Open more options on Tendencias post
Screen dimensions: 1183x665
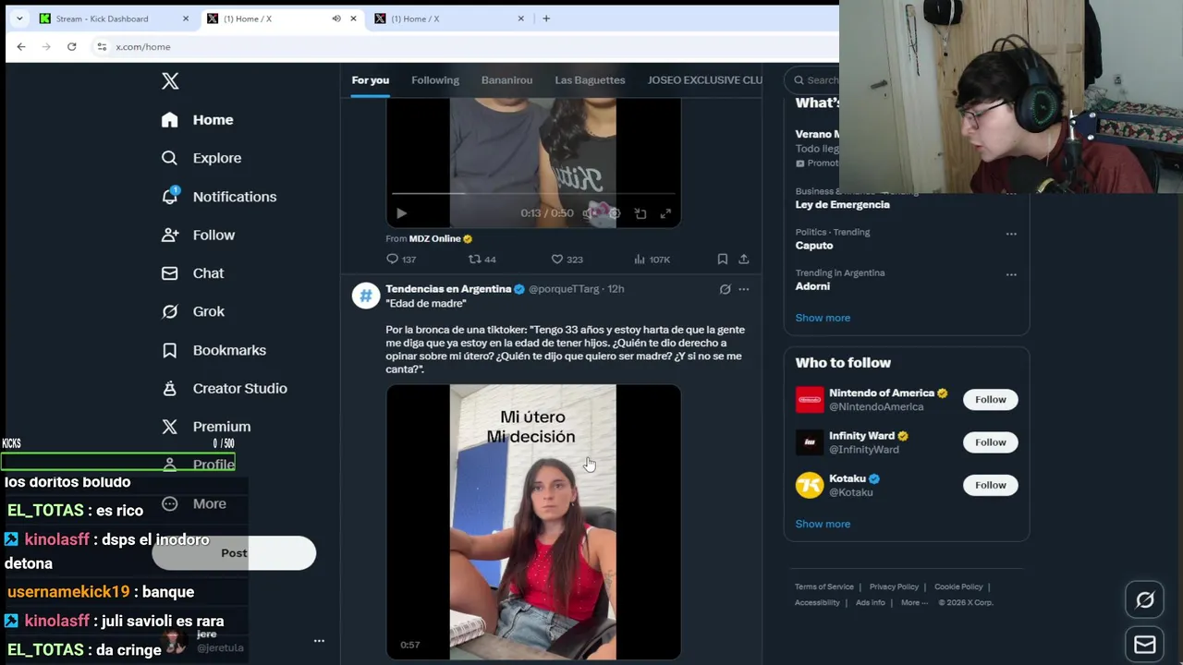tap(743, 289)
